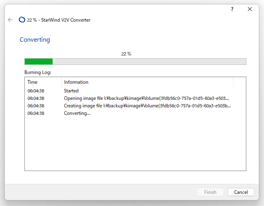Close the converter window with X
The width and height of the screenshot is (264, 206).
tap(250, 9)
